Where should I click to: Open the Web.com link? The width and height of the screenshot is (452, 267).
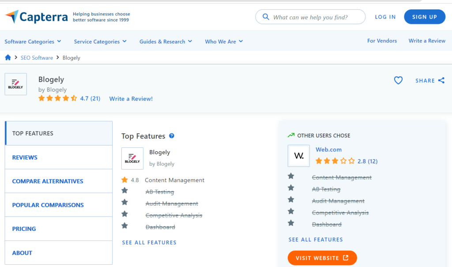pos(328,150)
